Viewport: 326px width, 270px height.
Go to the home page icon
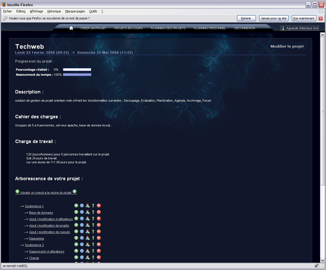tap(71, 28)
